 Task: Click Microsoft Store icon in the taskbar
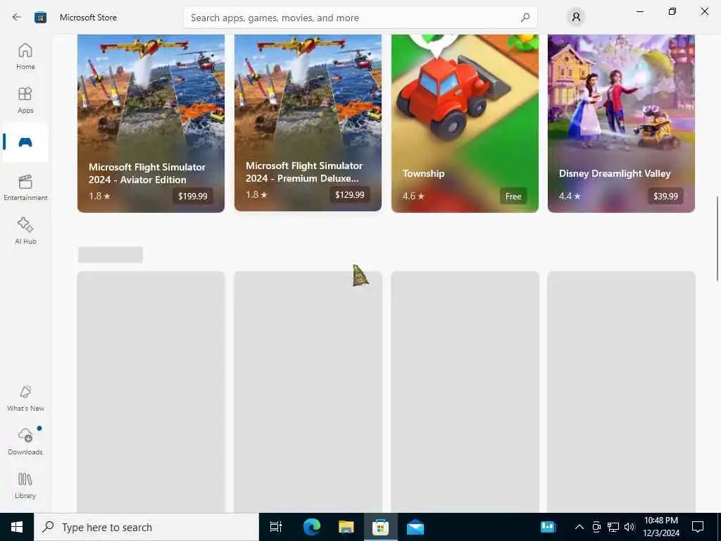(x=380, y=527)
